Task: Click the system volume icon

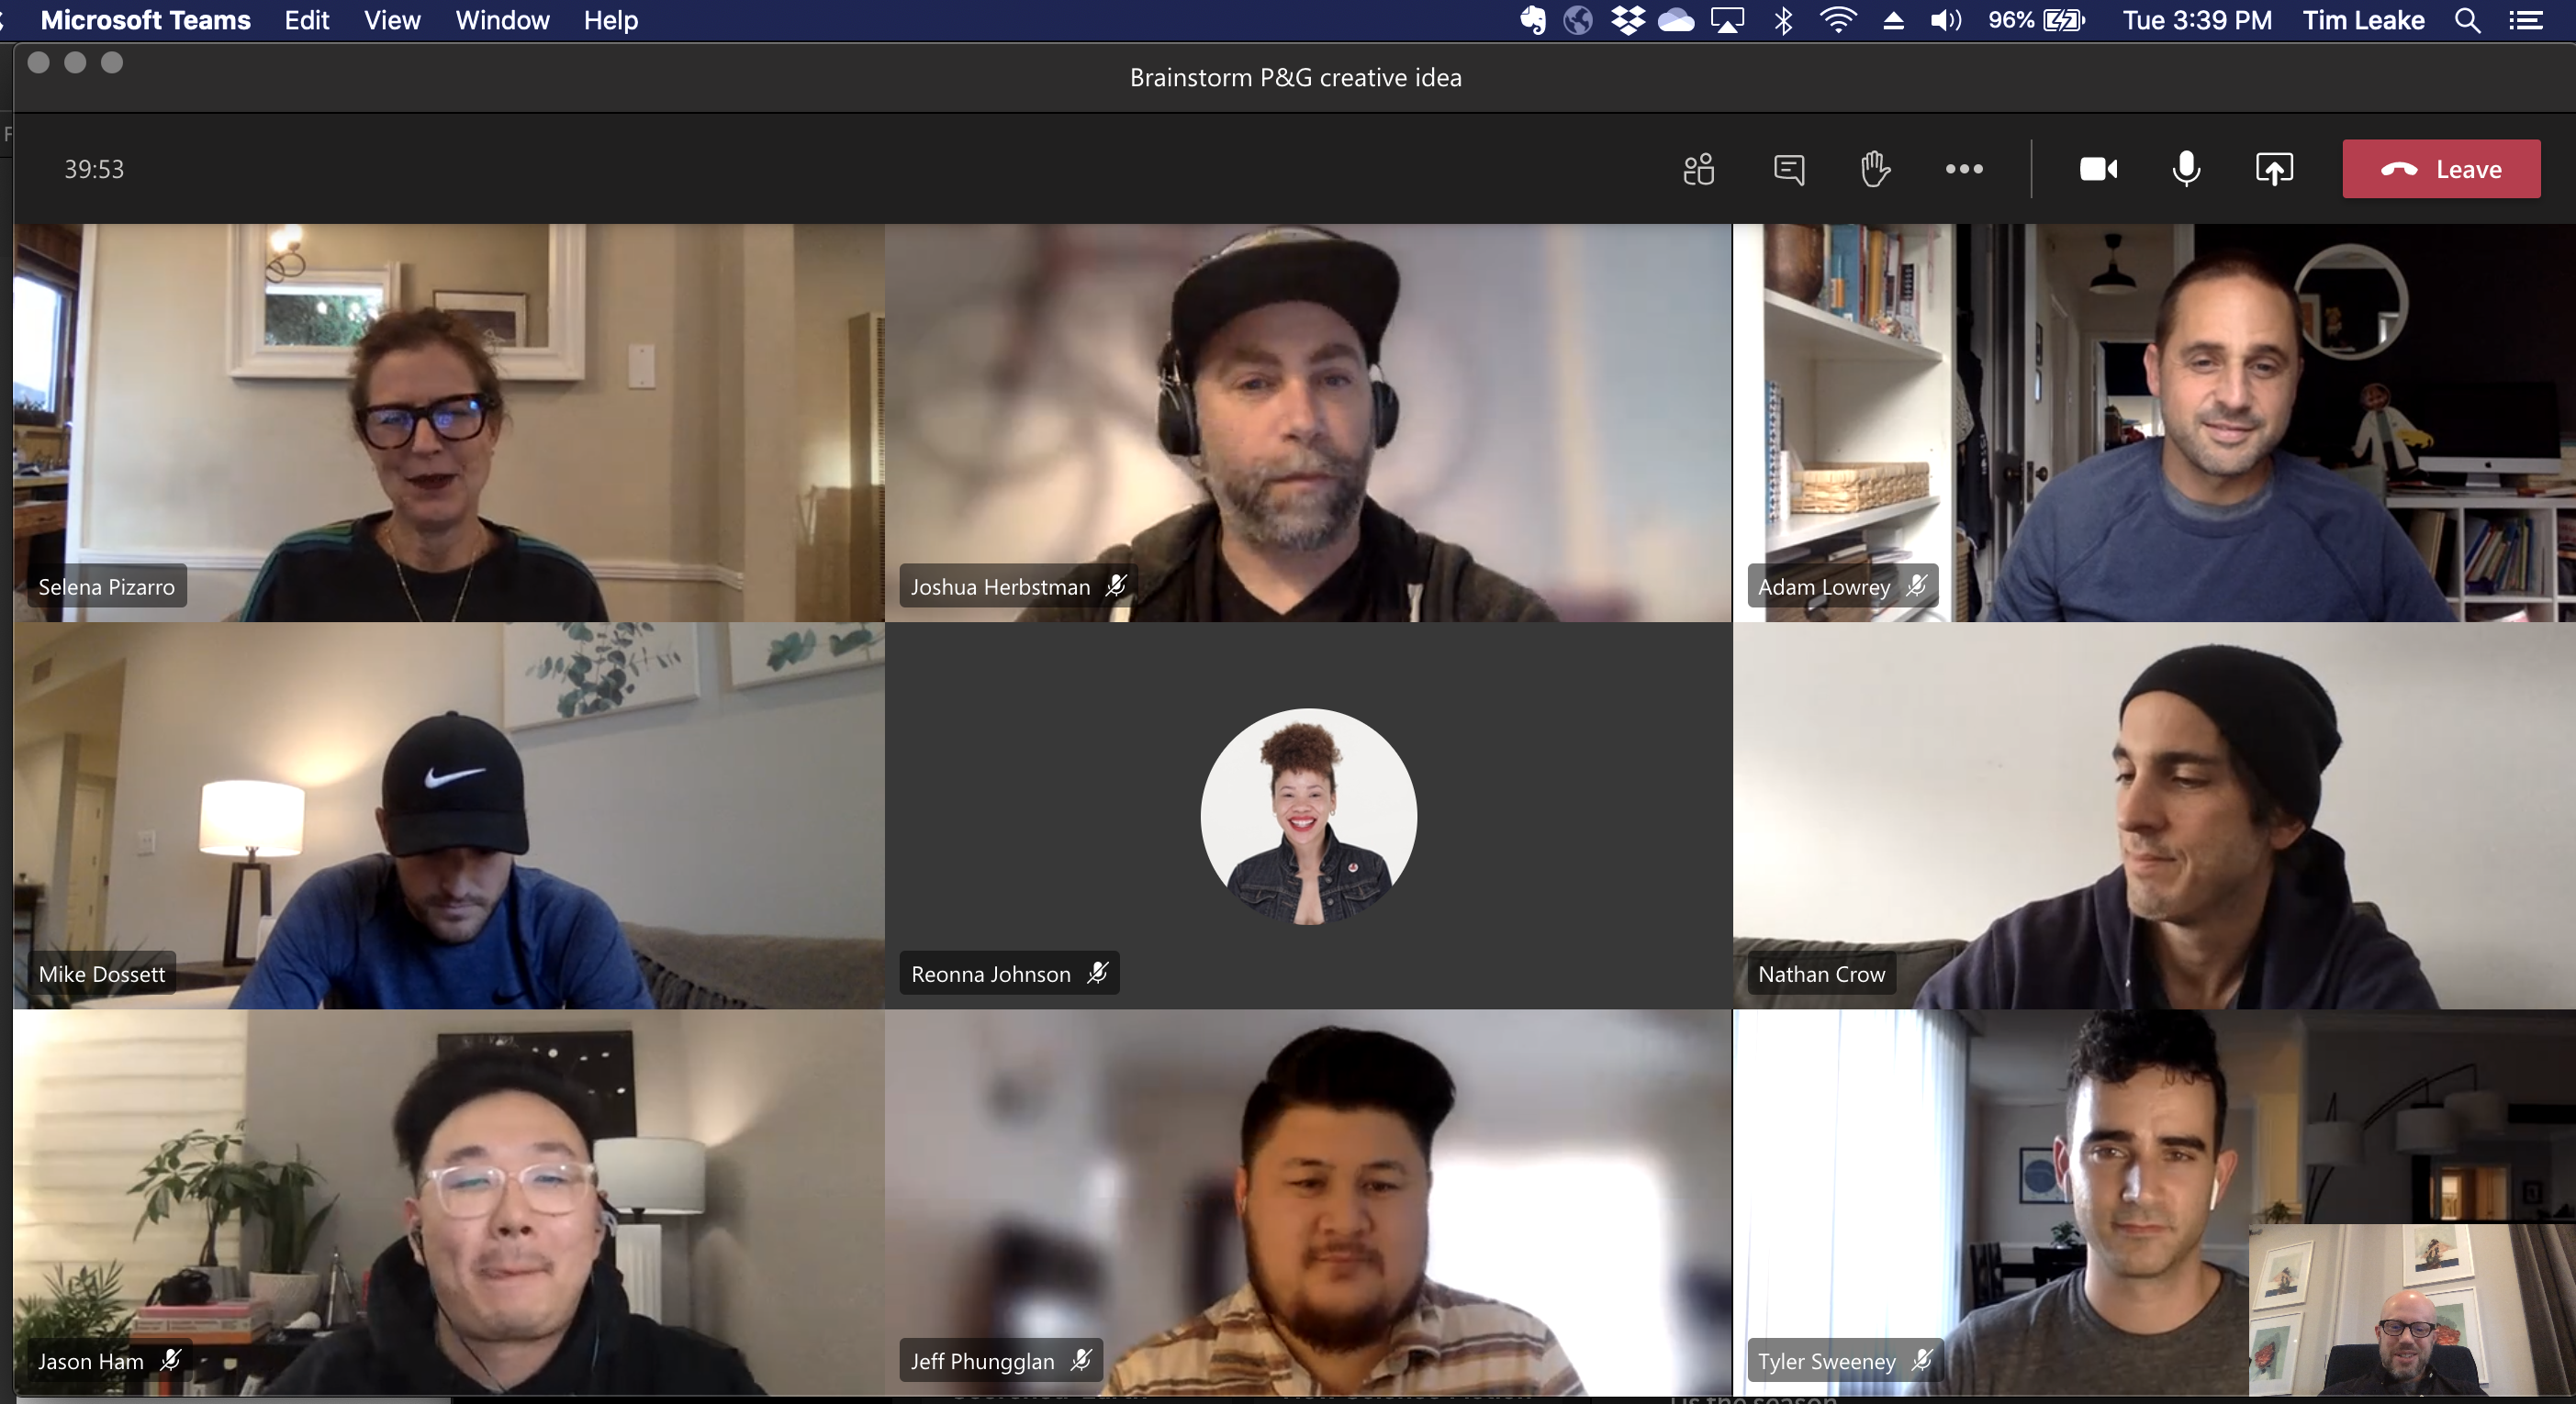Action: coord(1944,21)
